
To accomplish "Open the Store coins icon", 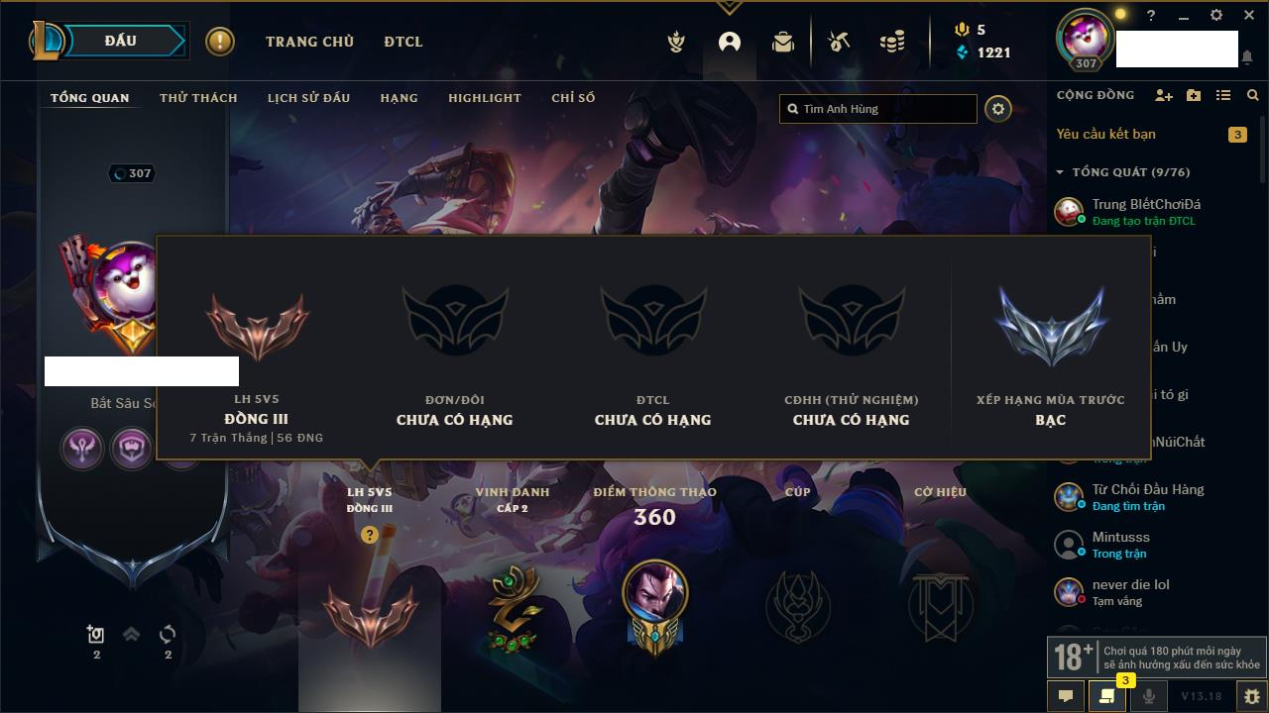I will pyautogui.click(x=892, y=42).
